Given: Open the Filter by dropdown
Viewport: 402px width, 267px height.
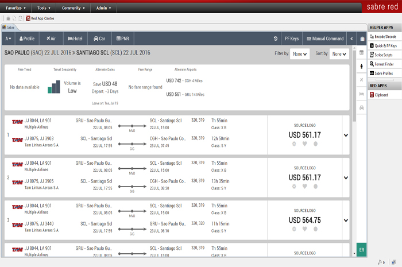Looking at the screenshot, I should pos(300,54).
